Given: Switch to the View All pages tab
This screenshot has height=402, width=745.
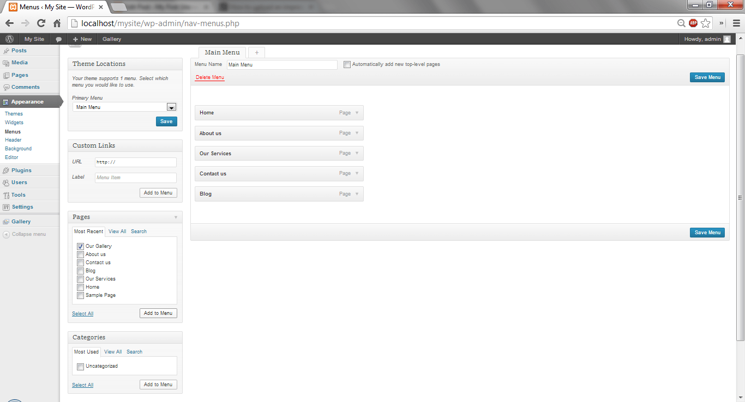Looking at the screenshot, I should tap(117, 232).
